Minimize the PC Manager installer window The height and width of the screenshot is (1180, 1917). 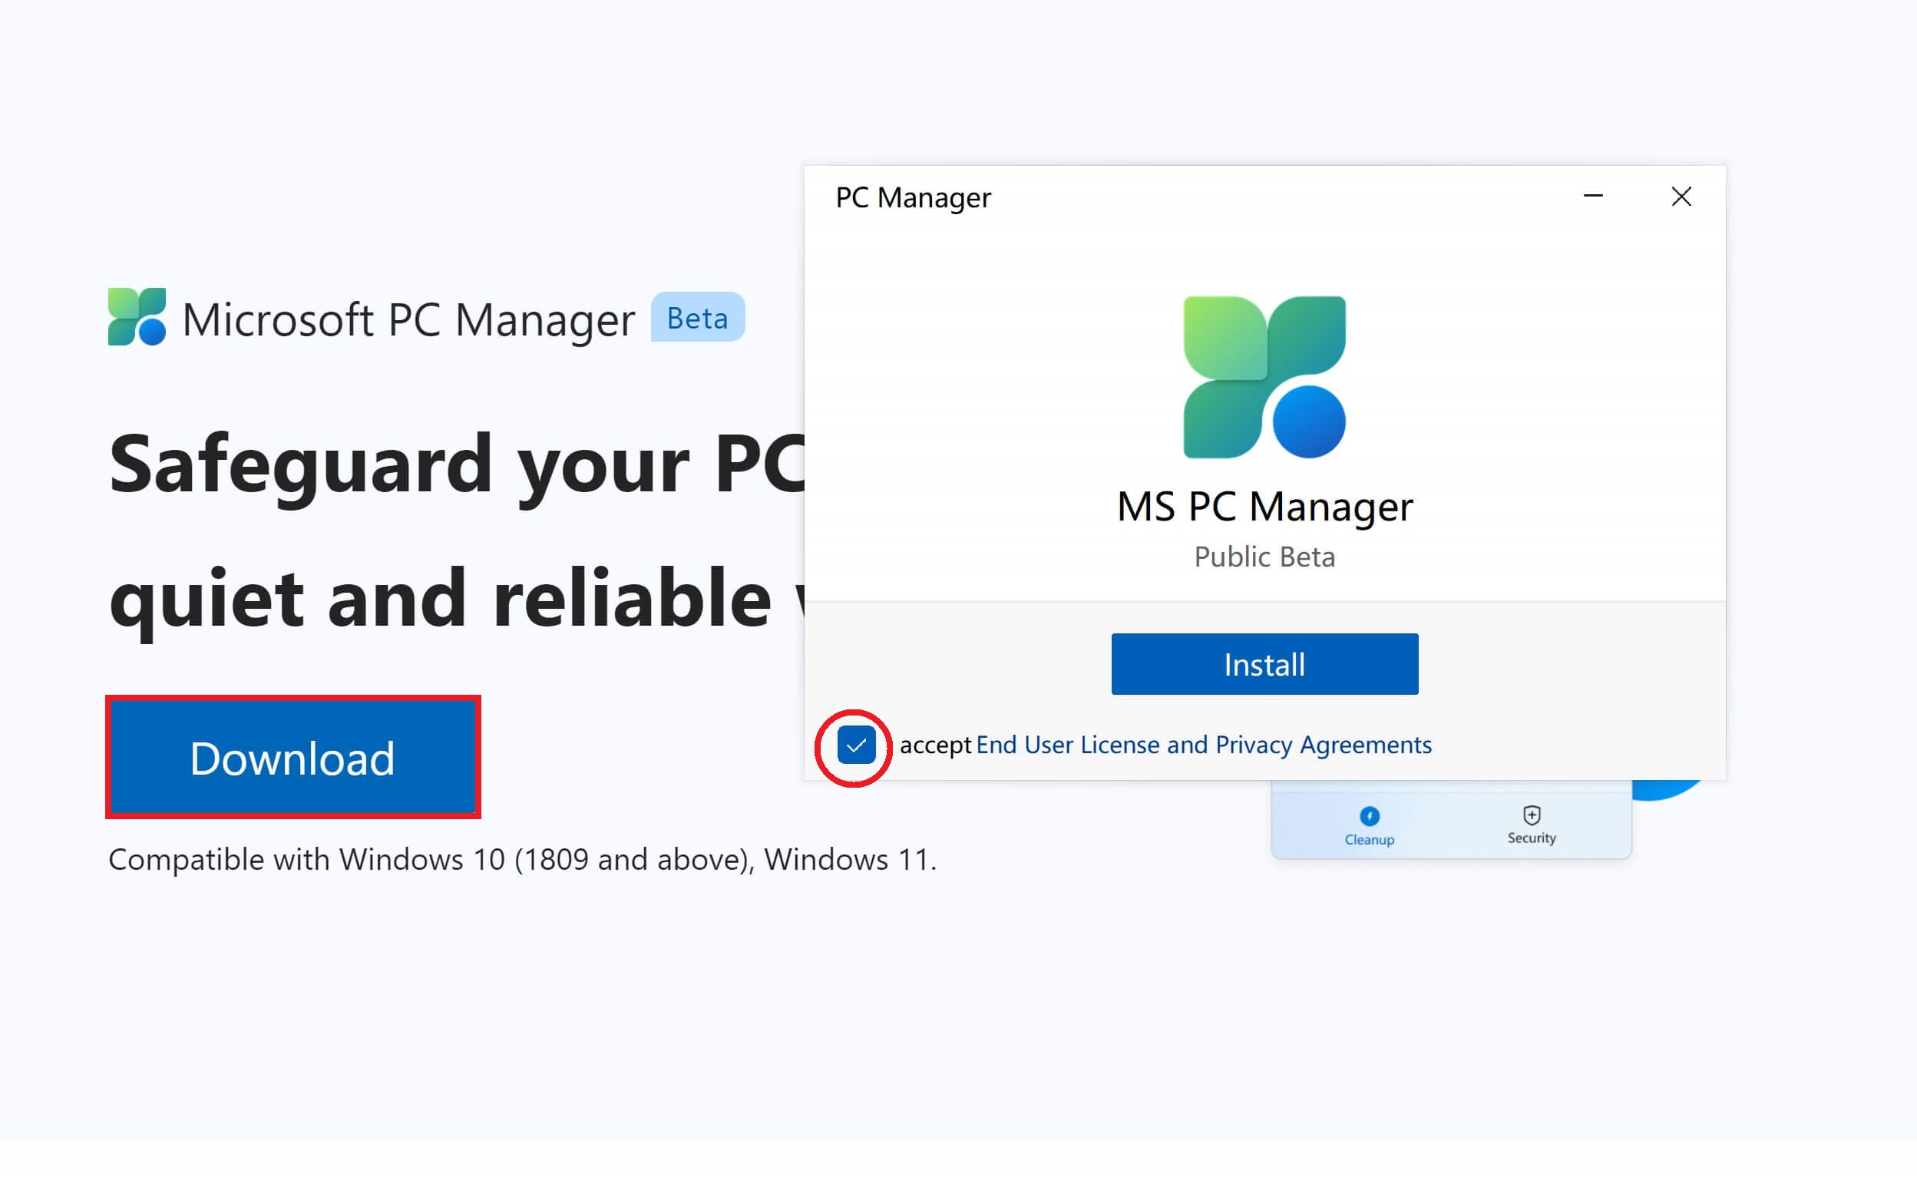(1592, 196)
